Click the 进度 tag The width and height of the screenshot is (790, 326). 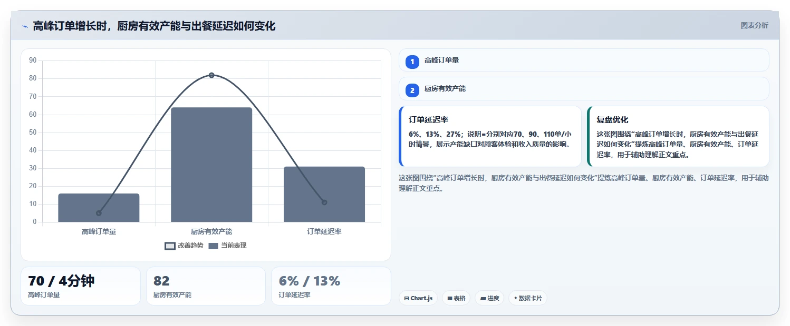(490, 298)
